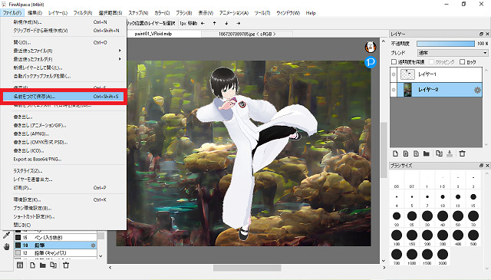Open the ファイル(F) menu

[x=12, y=13]
